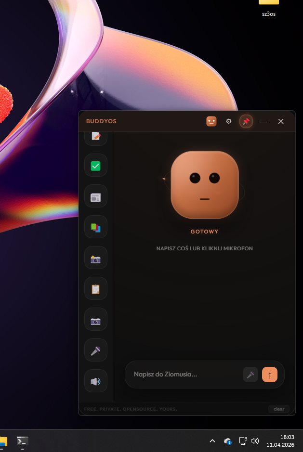Screen dimensions: 303x452
Task: Expand hidden system tray icons chevron
Action: [212, 440]
